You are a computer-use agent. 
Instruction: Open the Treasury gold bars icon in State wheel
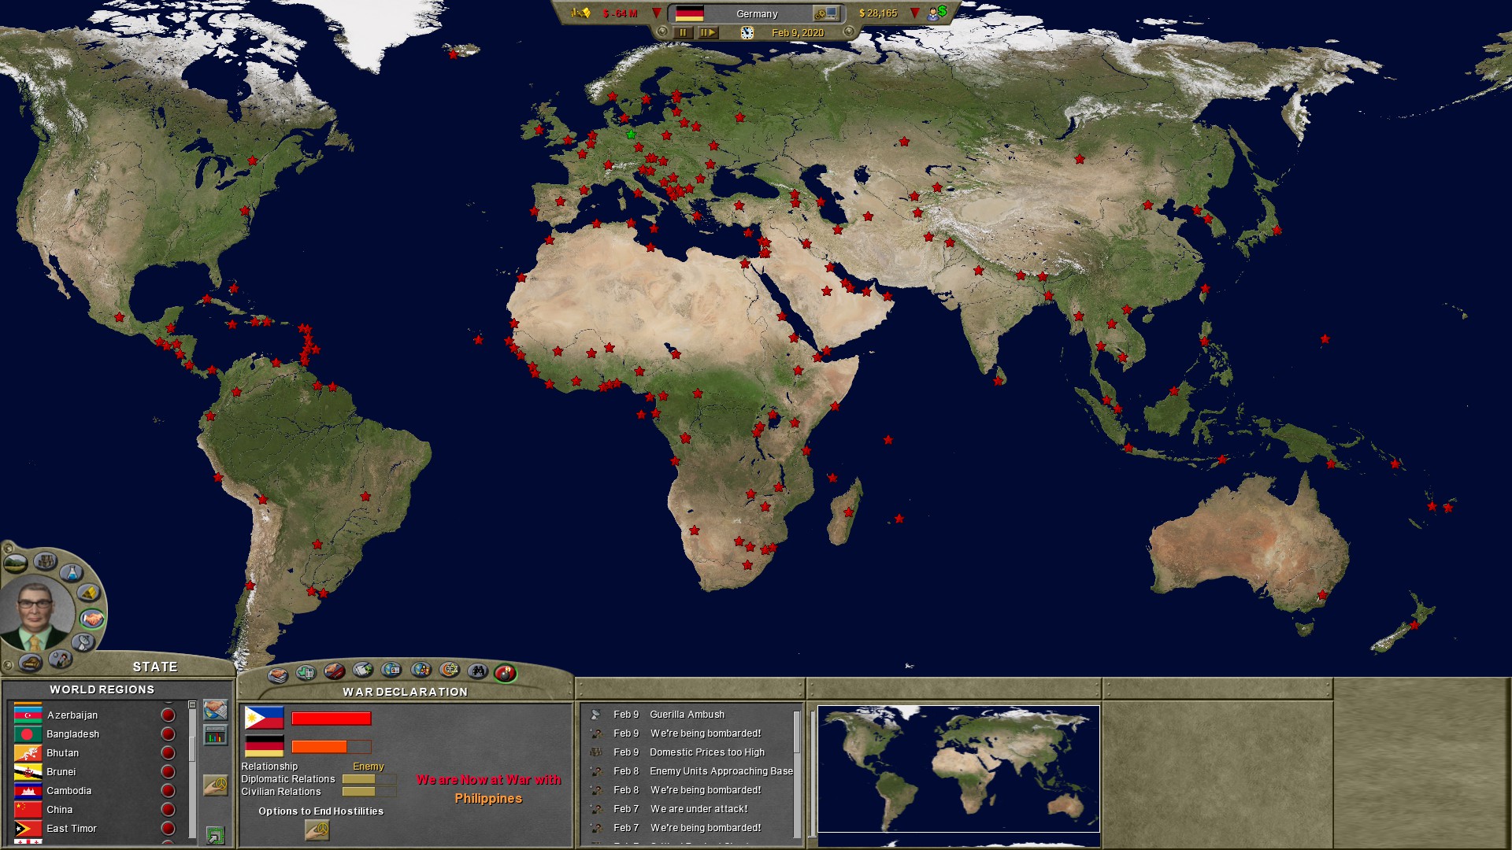point(88,592)
